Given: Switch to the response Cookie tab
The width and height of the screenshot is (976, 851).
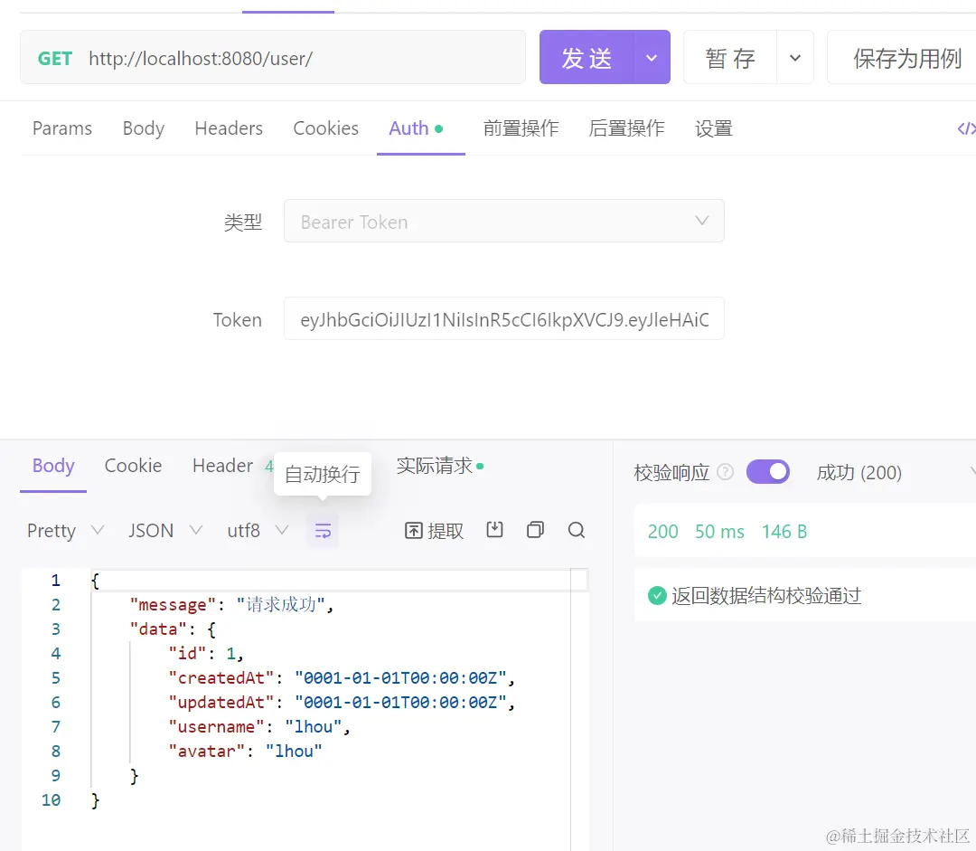Looking at the screenshot, I should click(x=133, y=466).
